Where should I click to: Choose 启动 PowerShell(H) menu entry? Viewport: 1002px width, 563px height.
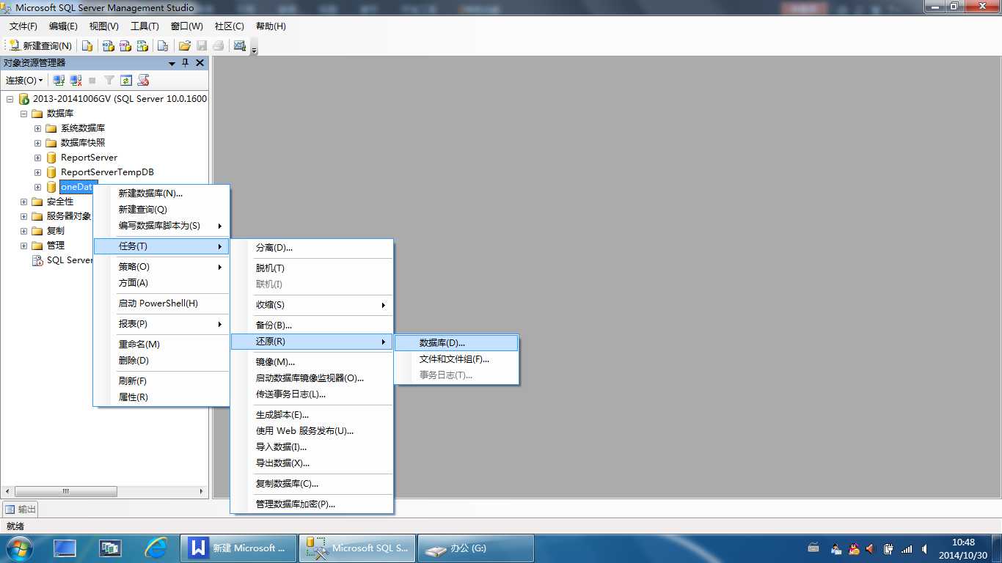pos(161,303)
